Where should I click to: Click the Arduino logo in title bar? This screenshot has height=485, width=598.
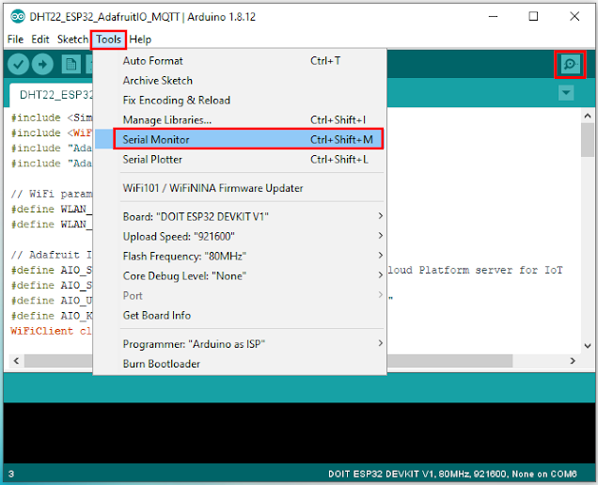point(18,17)
